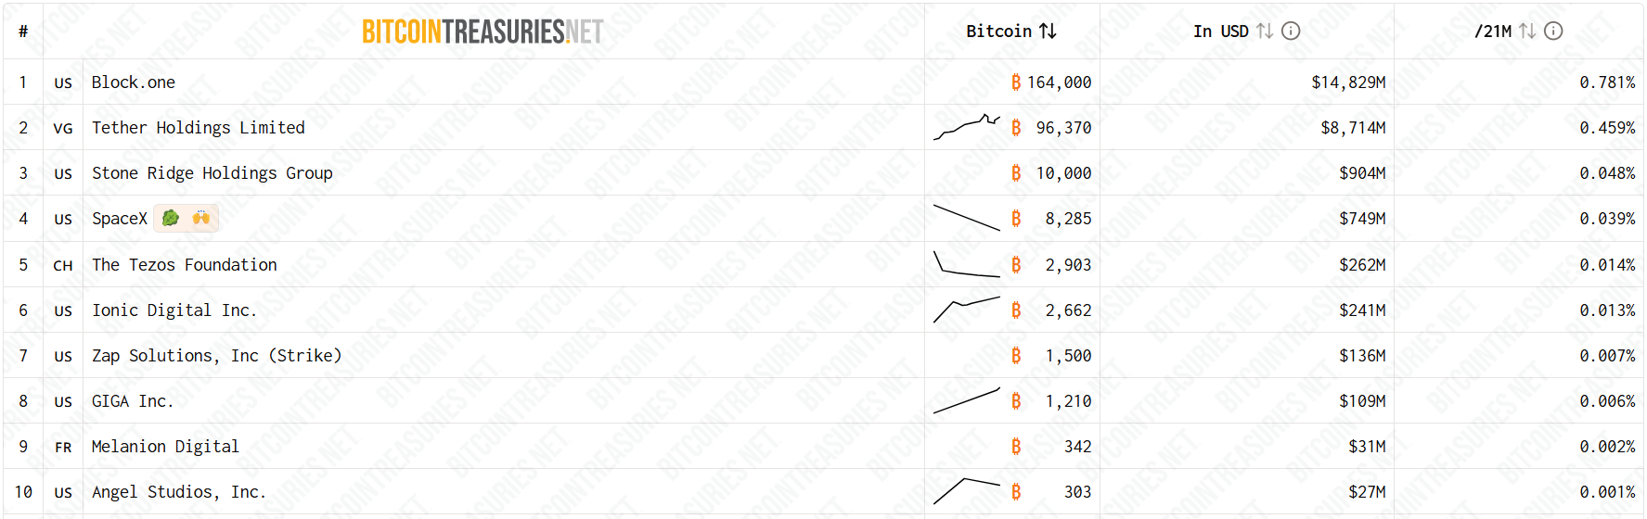Open The Tezos Foundation entry
Image resolution: width=1647 pixels, height=519 pixels.
click(x=185, y=265)
